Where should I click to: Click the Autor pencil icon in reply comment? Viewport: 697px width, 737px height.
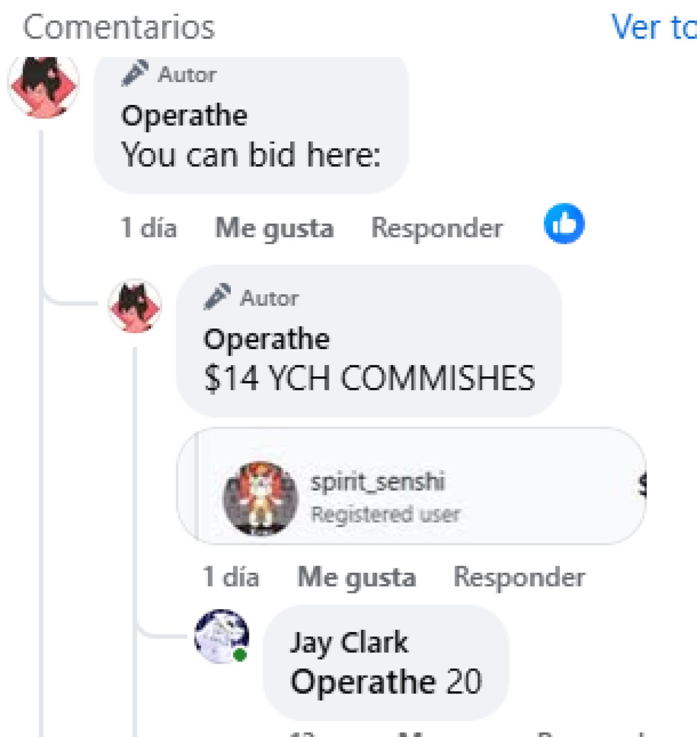coord(217,297)
